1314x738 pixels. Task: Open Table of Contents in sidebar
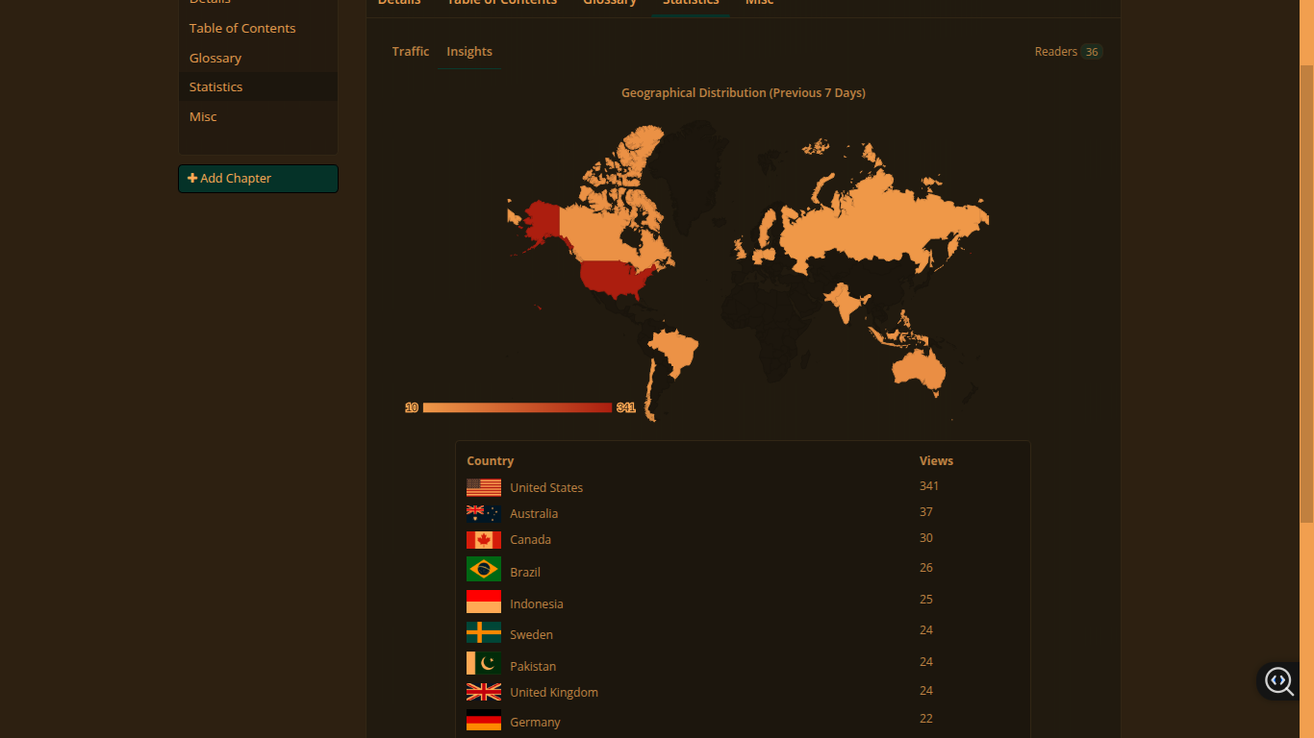coord(242,29)
